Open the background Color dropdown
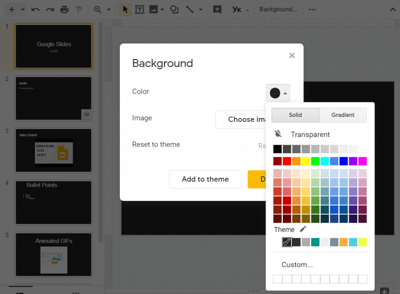Image resolution: width=400 pixels, height=294 pixels. click(x=278, y=93)
